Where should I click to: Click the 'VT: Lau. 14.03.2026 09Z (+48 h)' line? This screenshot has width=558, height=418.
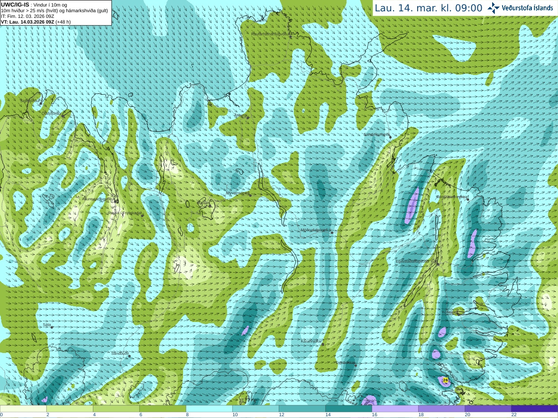point(36,22)
